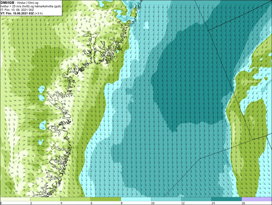Click the legend value '10'
This screenshot has width=272, height=205.
pos(153,203)
